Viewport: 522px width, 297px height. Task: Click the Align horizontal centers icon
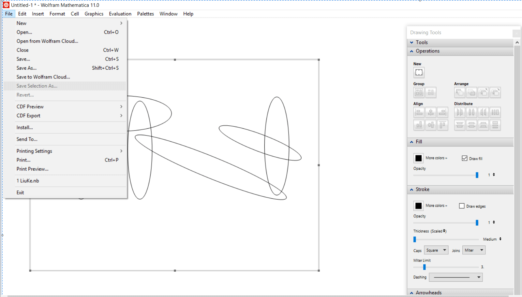coord(431,113)
